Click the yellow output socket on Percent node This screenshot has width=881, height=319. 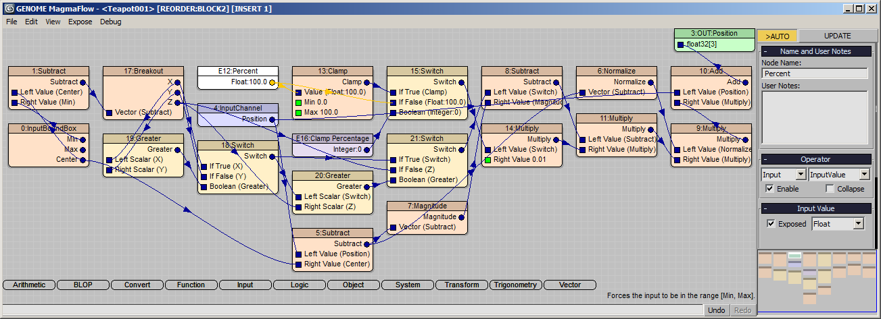[x=272, y=82]
